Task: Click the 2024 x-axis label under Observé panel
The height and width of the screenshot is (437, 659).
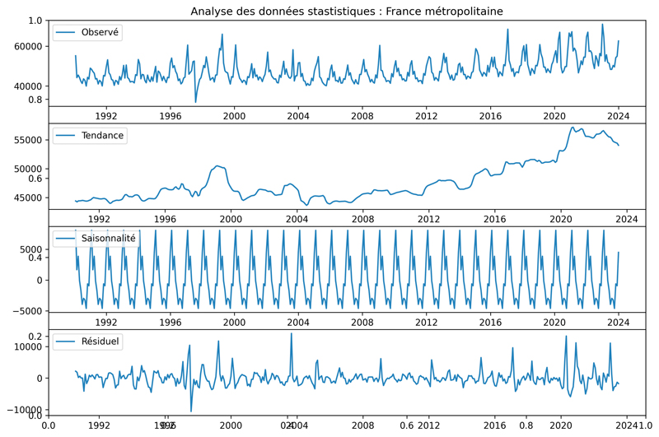Action: pos(619,116)
